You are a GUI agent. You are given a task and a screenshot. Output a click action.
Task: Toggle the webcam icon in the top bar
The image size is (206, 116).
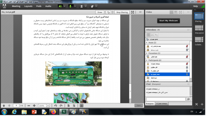coord(81,6)
